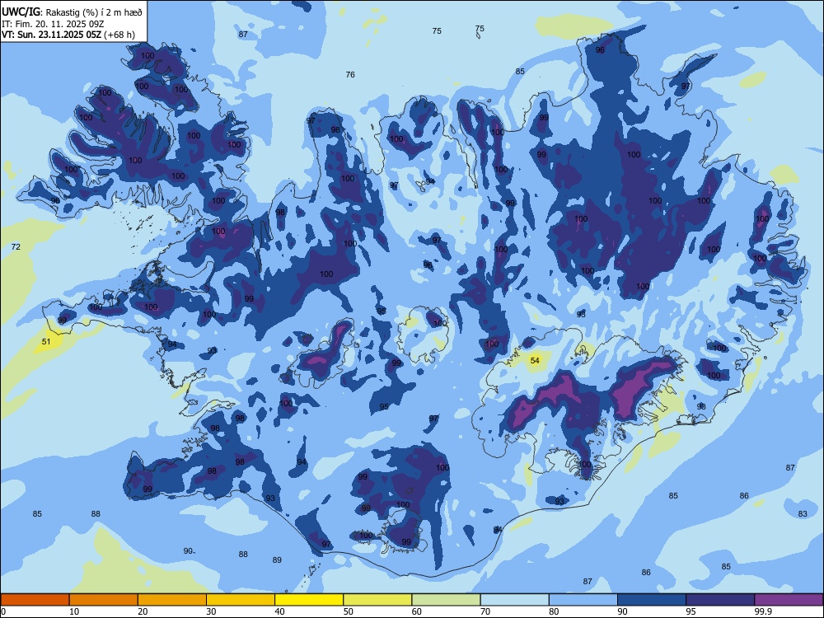Select the value 76 north of Iceland
This screenshot has height=618, width=824.
point(350,75)
